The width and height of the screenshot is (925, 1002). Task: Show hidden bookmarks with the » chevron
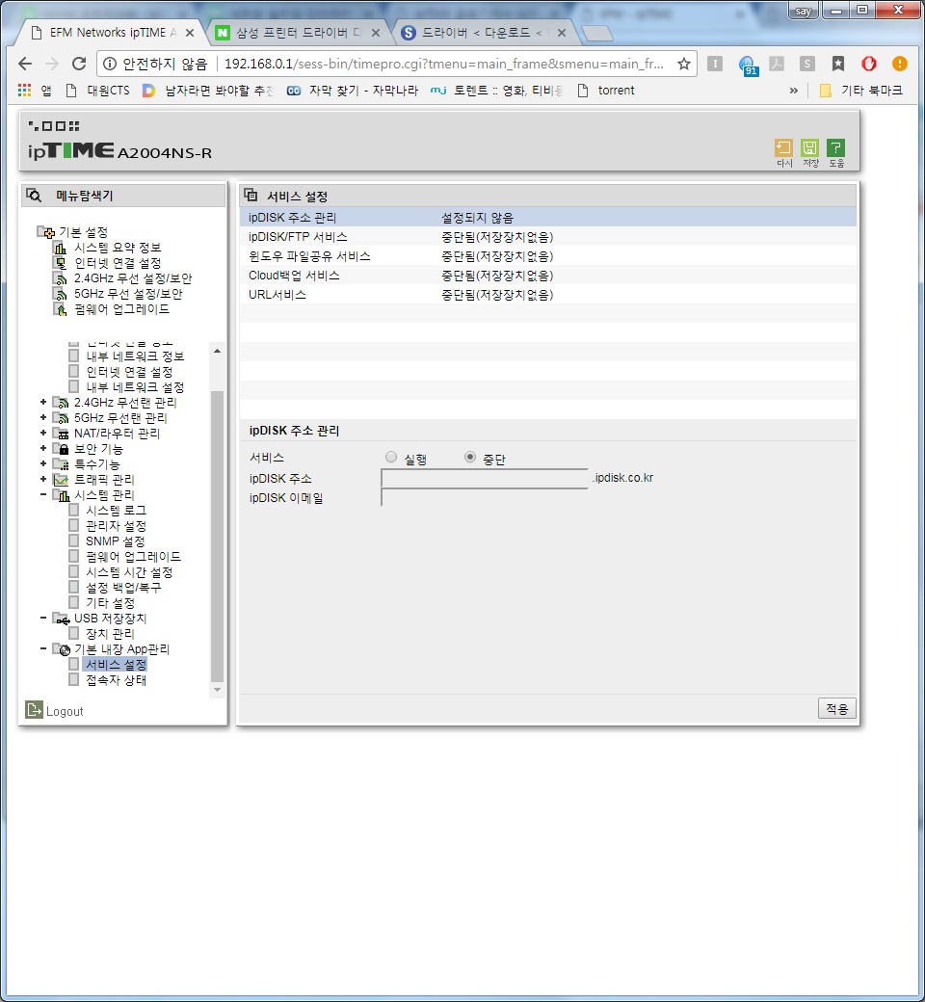tap(793, 91)
